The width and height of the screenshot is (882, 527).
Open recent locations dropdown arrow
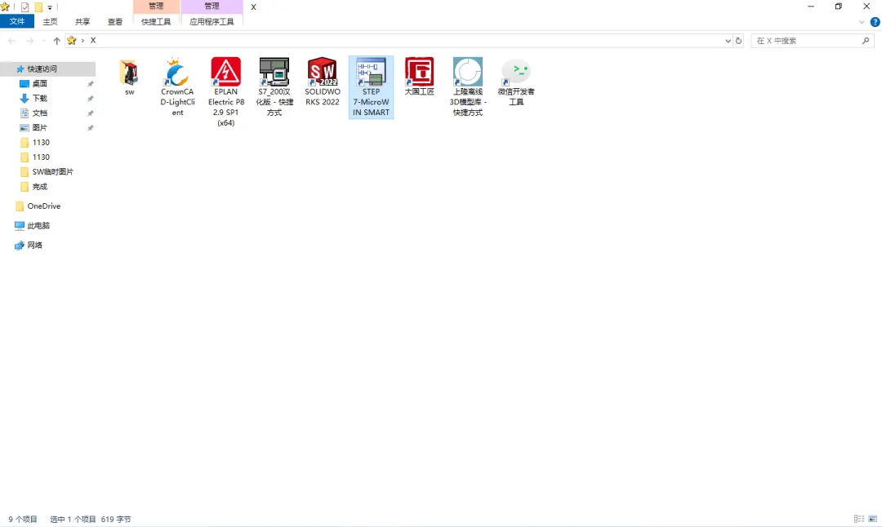point(44,41)
